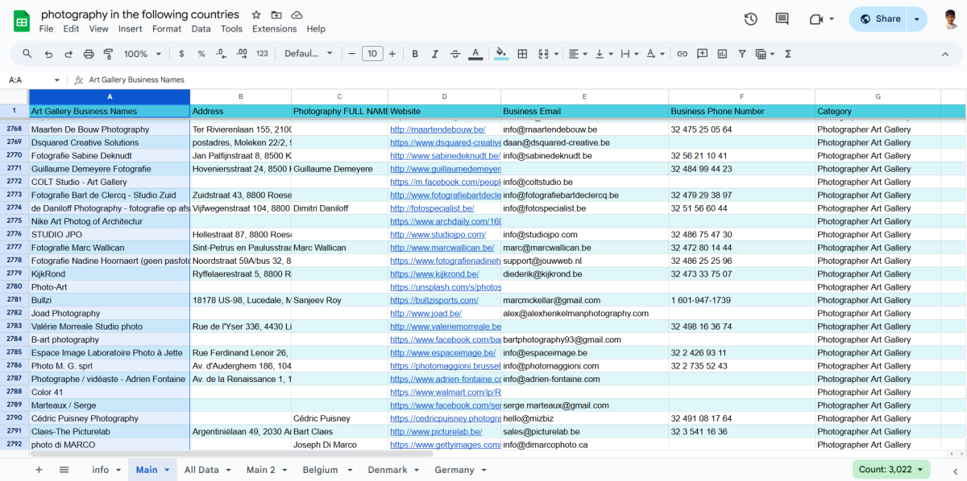967x481 pixels.
Task: Expand the Share options arrow
Action: 917,19
